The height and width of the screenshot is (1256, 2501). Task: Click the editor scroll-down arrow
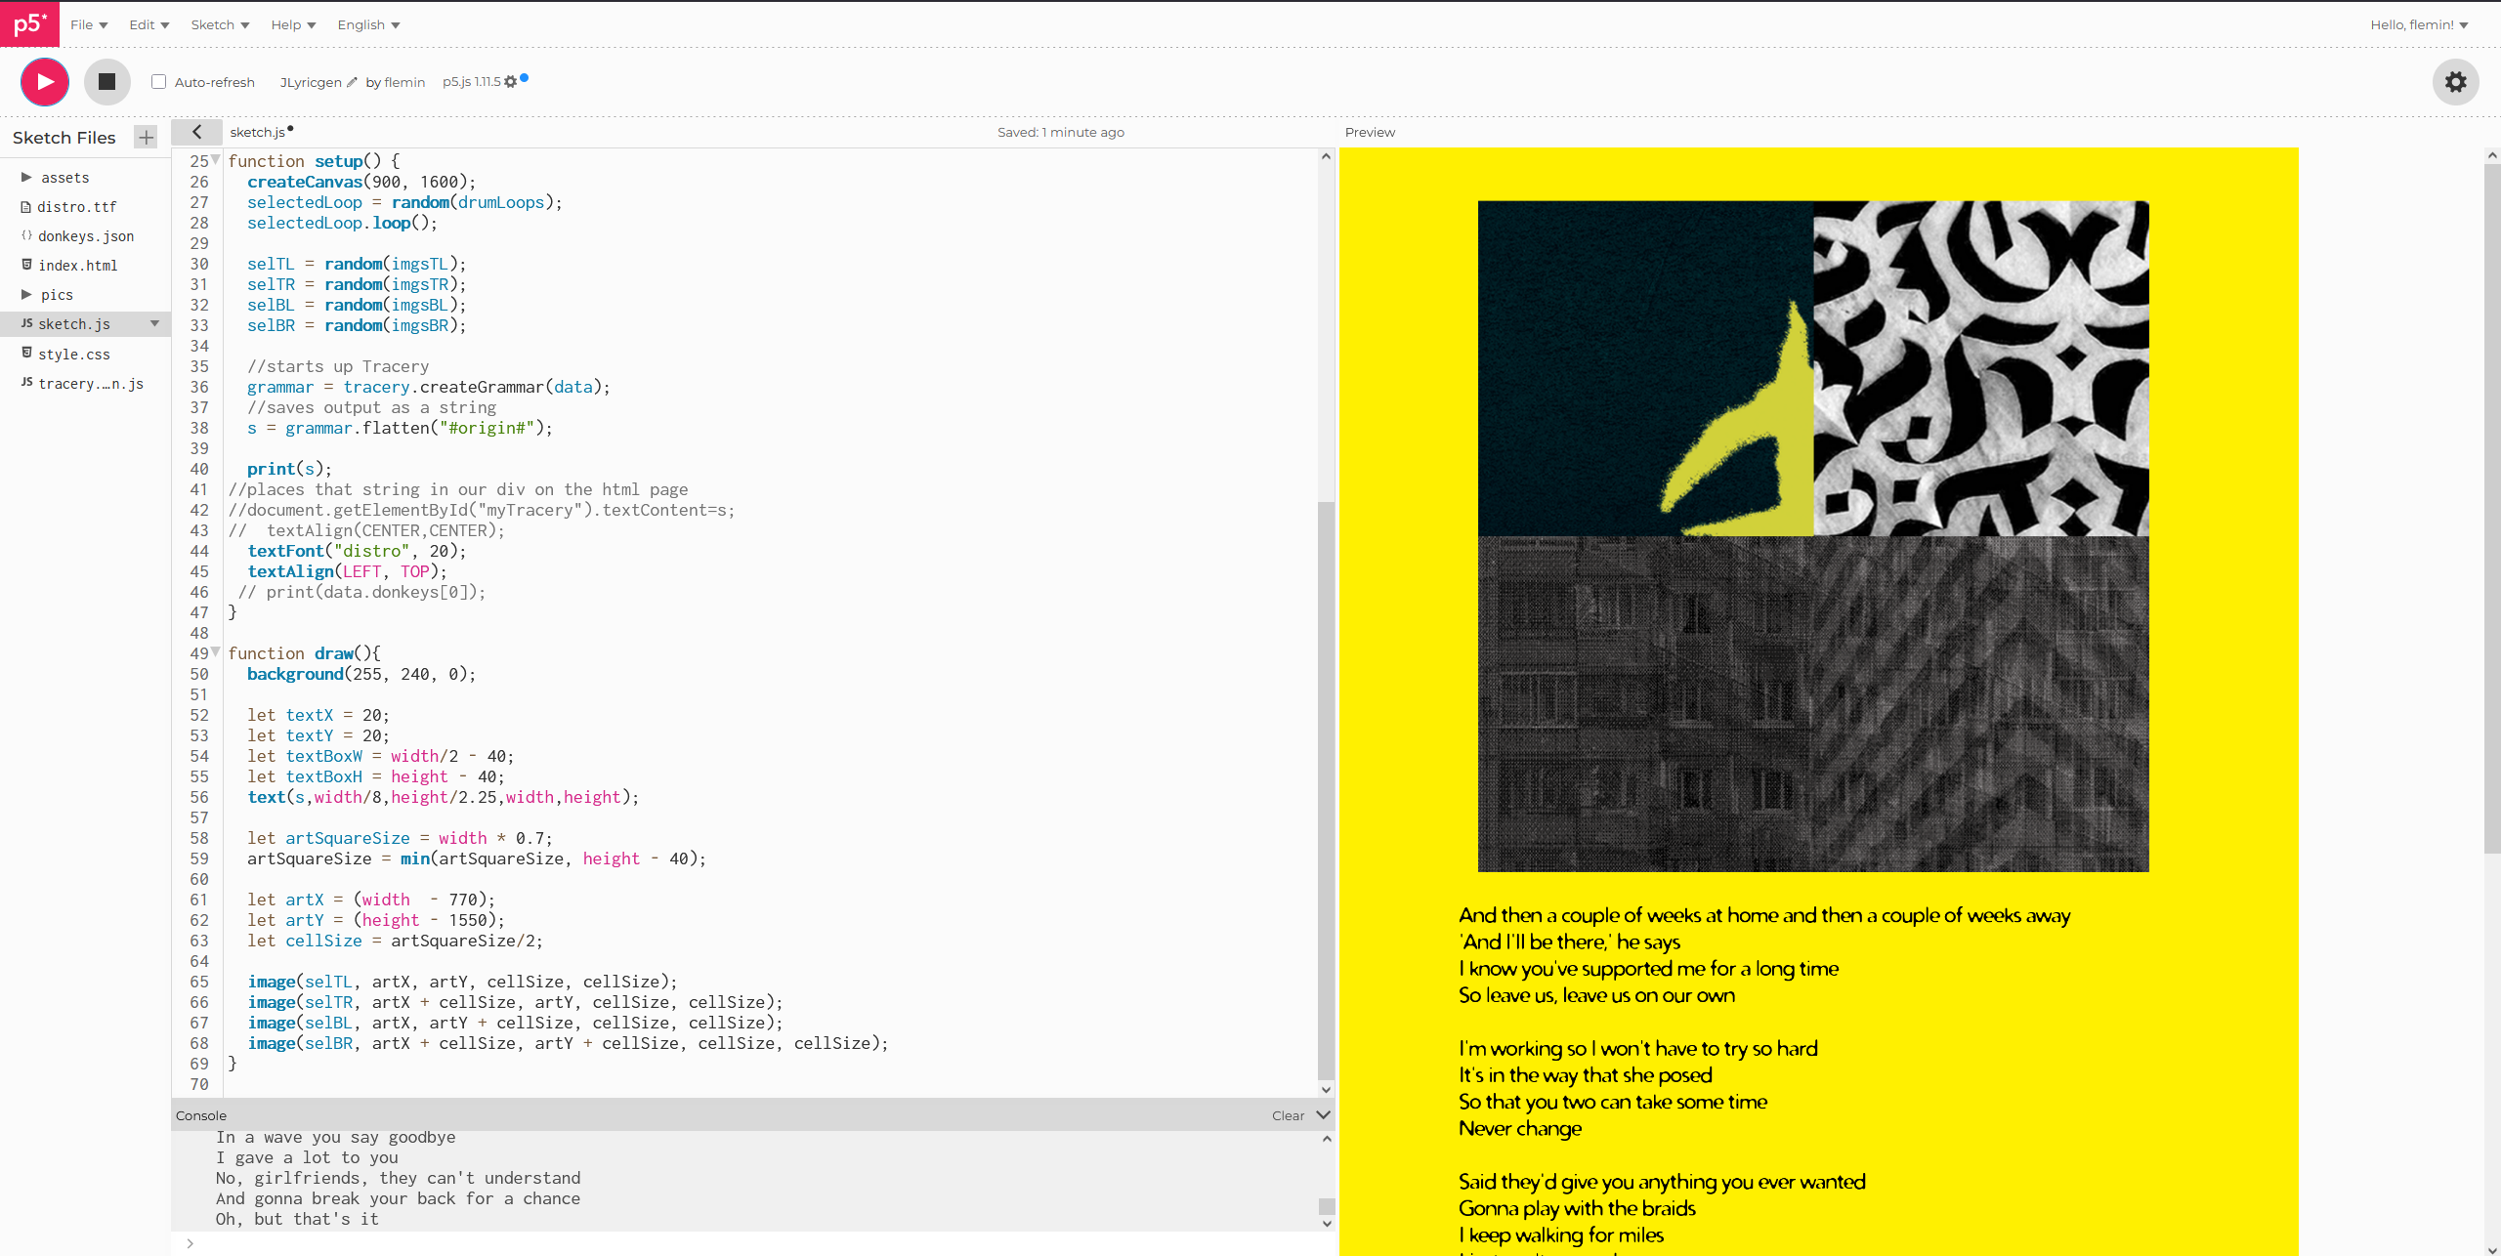click(1326, 1089)
